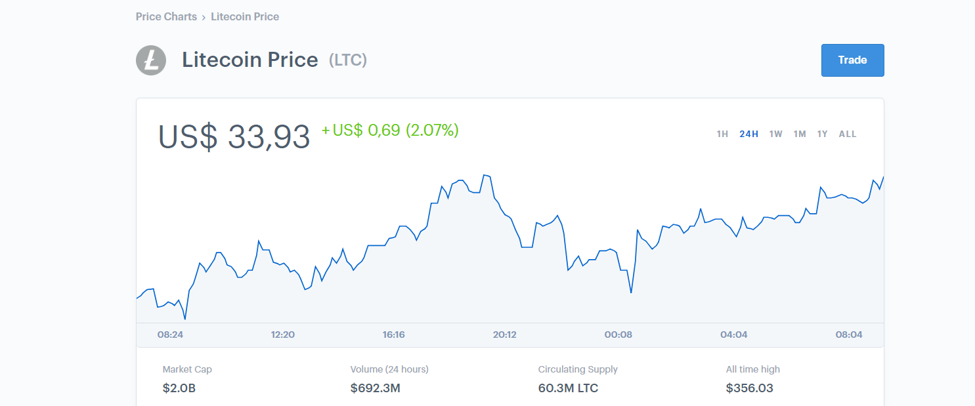Click the Litecoin Price breadcrumb

[245, 17]
